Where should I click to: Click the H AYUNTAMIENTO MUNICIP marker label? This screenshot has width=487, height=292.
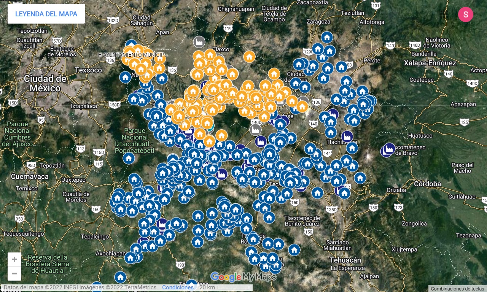[132, 55]
